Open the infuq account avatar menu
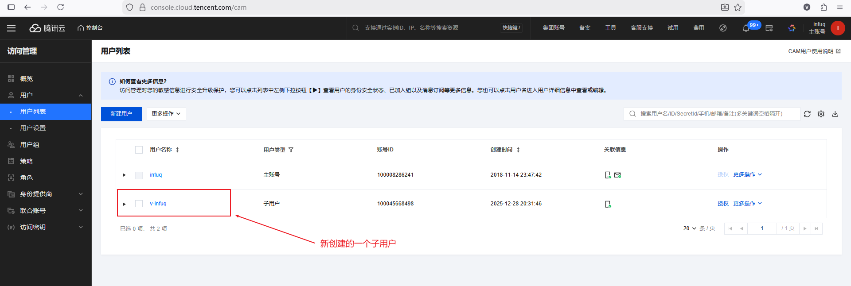Image resolution: width=851 pixels, height=286 pixels. click(x=838, y=28)
